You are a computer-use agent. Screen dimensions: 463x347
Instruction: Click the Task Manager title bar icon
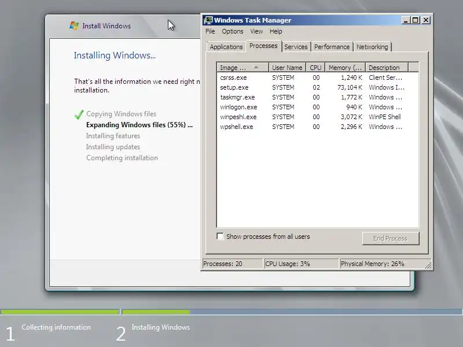point(208,20)
